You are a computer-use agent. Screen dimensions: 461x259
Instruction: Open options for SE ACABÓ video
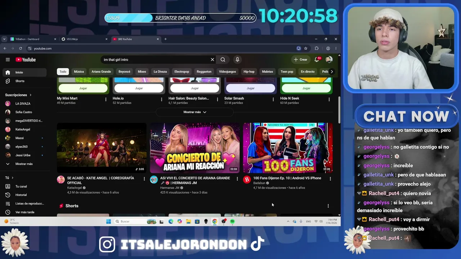pos(144,179)
